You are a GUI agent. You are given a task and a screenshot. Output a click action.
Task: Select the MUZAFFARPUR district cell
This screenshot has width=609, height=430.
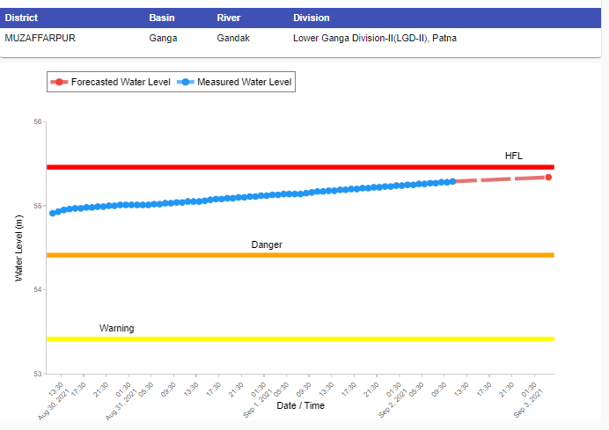(x=40, y=38)
